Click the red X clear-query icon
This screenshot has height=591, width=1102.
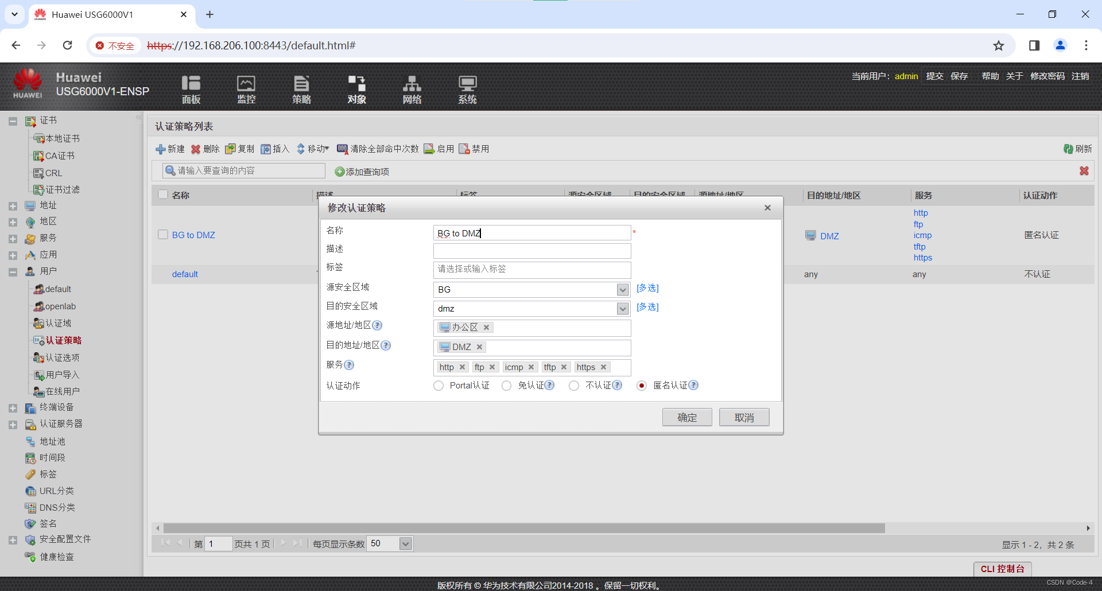pyautogui.click(x=1084, y=170)
